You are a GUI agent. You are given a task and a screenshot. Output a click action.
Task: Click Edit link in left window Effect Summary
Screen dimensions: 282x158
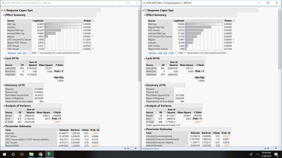pos(25,53)
